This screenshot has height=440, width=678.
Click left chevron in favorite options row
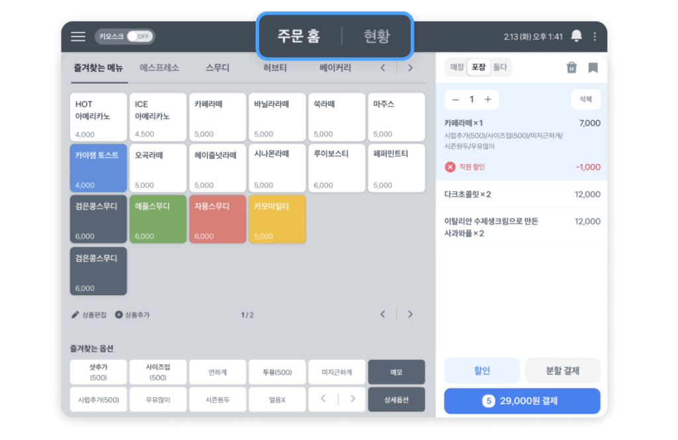[322, 399]
